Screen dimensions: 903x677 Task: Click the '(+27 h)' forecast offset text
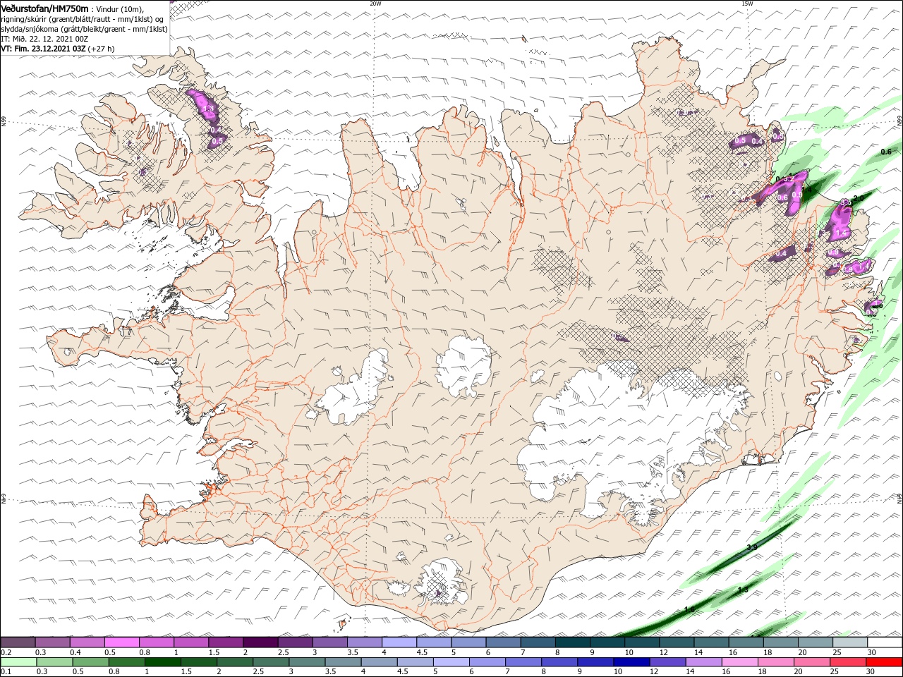coord(101,49)
